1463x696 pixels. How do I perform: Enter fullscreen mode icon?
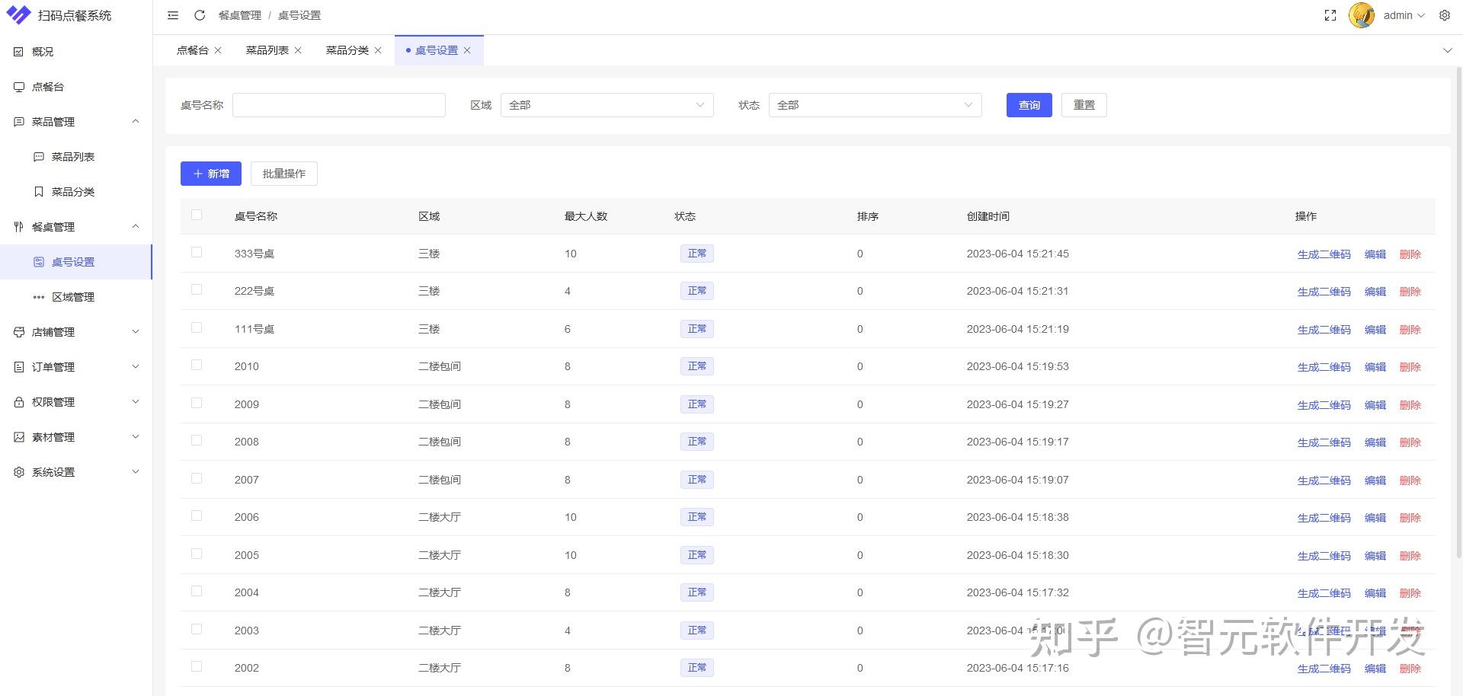click(1330, 15)
